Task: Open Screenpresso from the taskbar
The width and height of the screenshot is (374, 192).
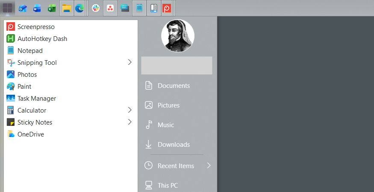Action: [x=167, y=9]
